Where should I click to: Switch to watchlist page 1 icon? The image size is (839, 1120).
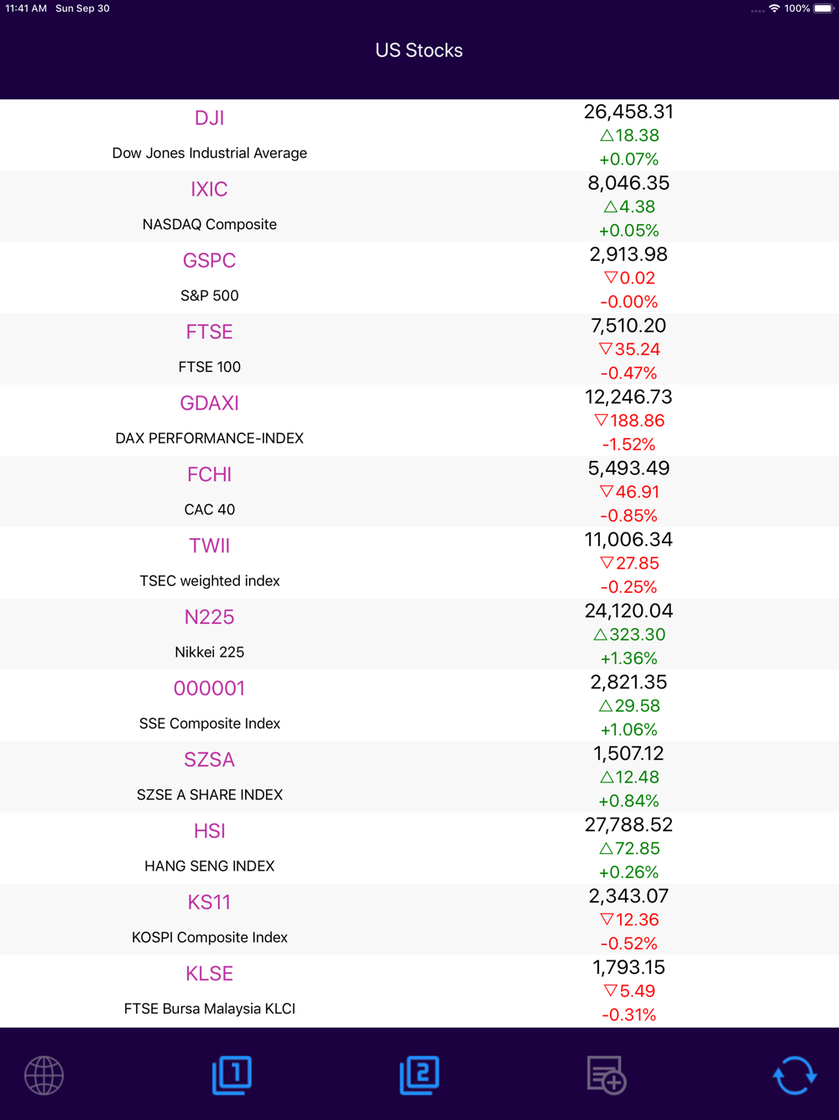click(x=232, y=1075)
